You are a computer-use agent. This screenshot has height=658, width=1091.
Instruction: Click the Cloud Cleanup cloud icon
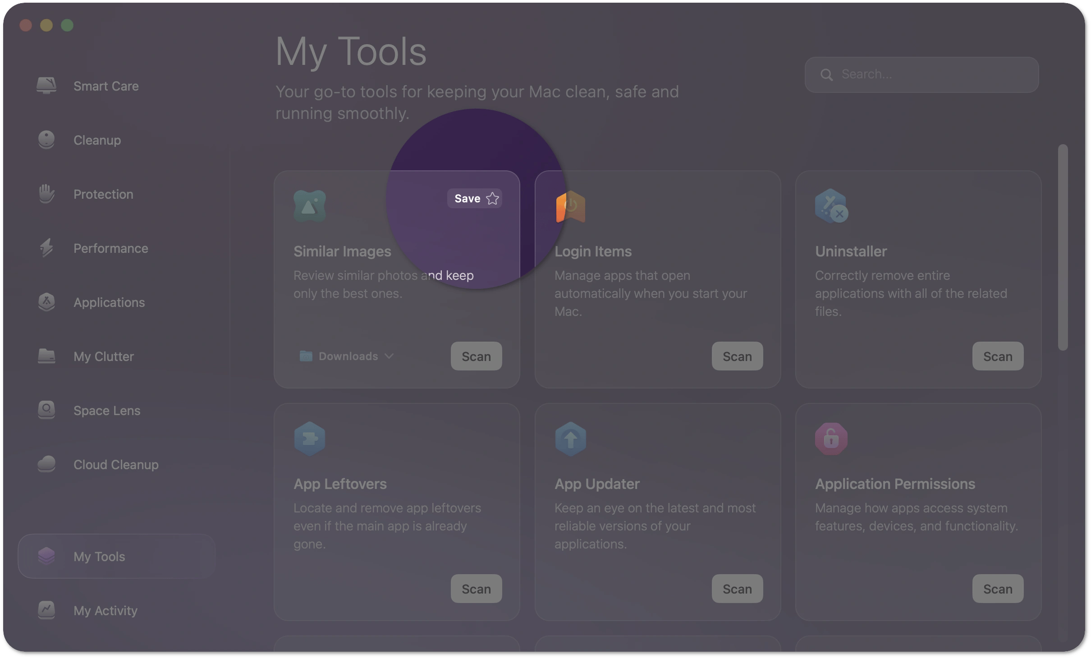pos(46,464)
